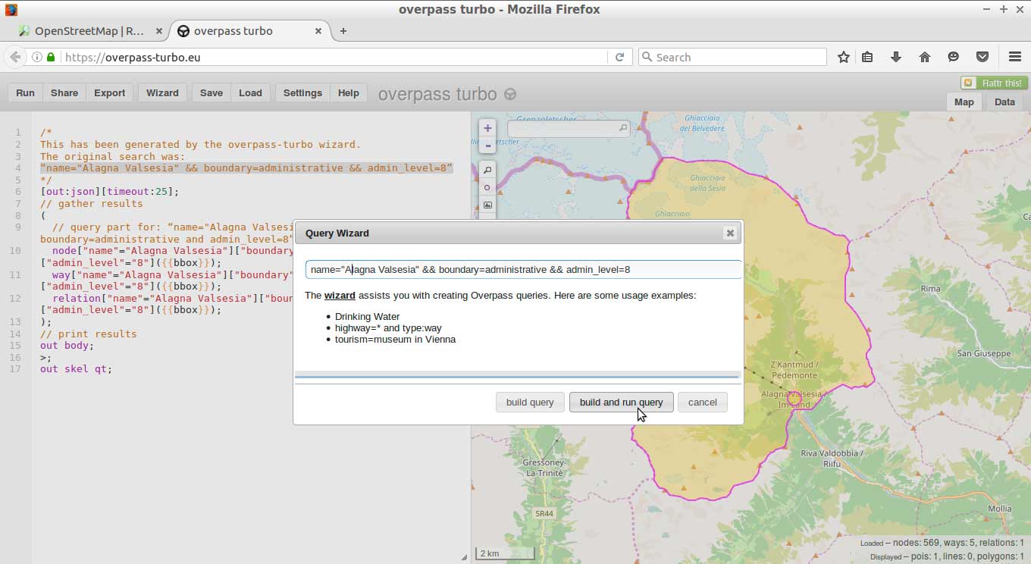Screen dimensions: 1031x564
Task: Select the 'highway=* and type:way' example
Action: pos(388,327)
